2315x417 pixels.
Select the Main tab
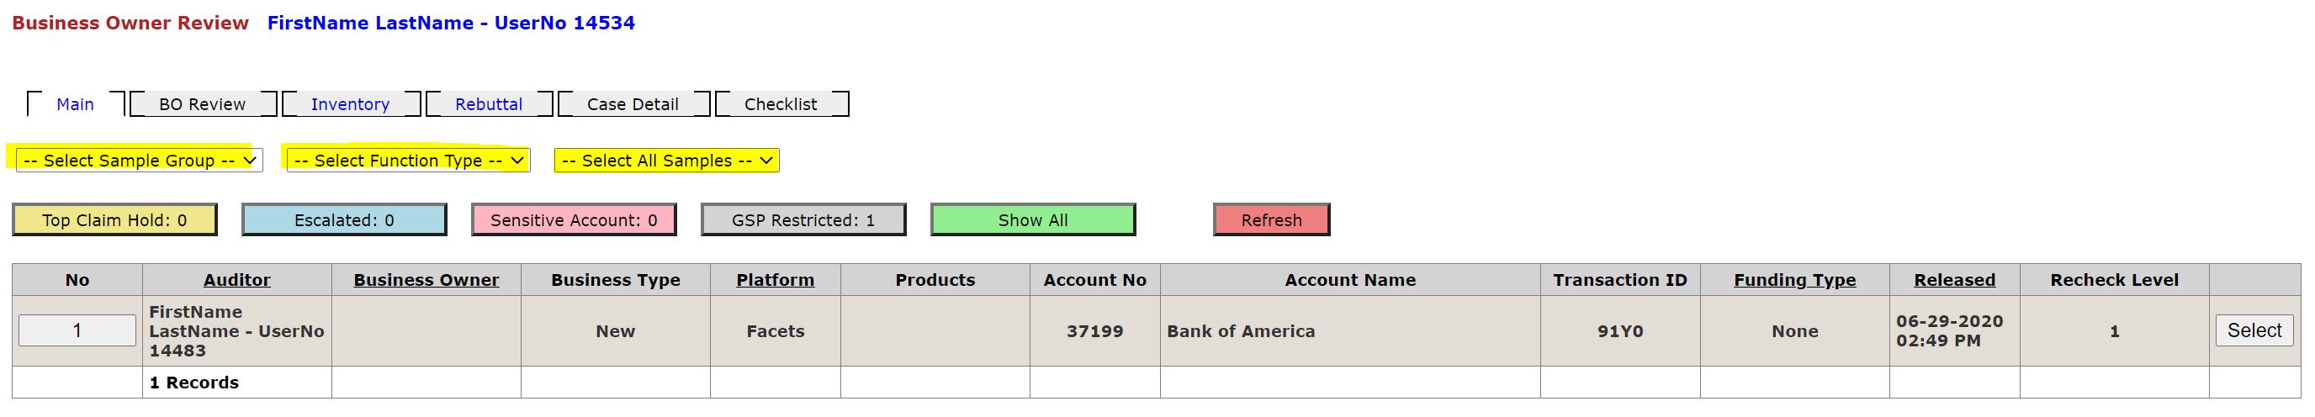click(x=76, y=104)
